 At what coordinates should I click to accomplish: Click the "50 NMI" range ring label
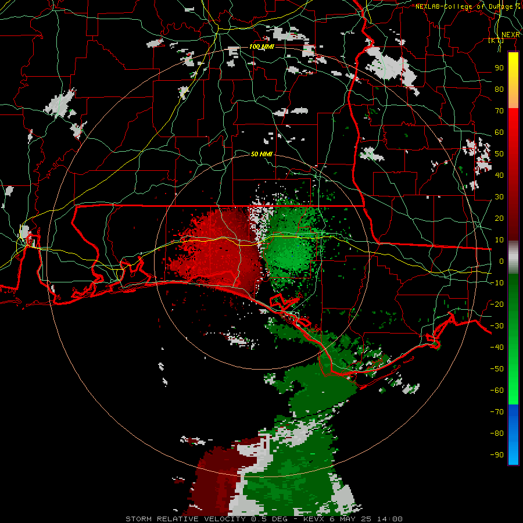(262, 154)
